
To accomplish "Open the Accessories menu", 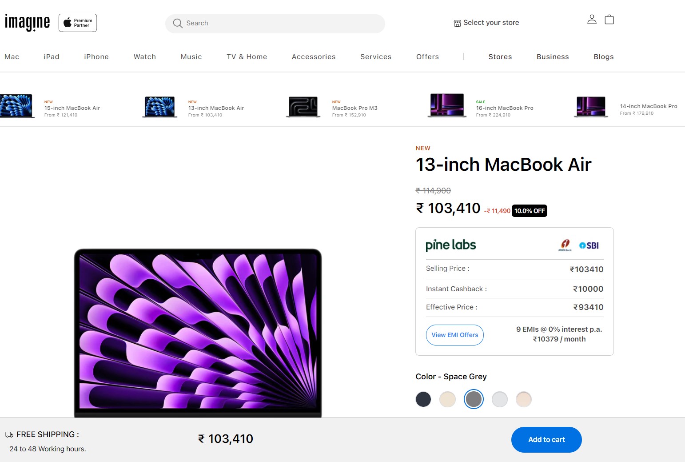I will point(314,57).
